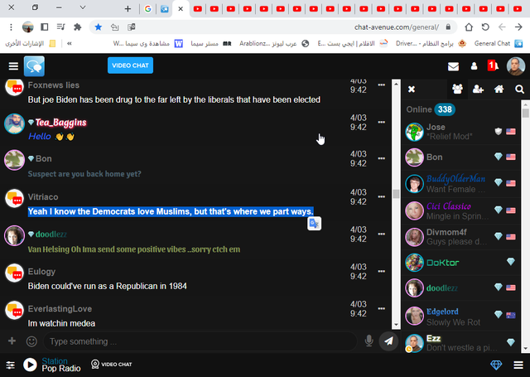Show online users group tab
Screen dimensions: 530x377
tap(457, 89)
